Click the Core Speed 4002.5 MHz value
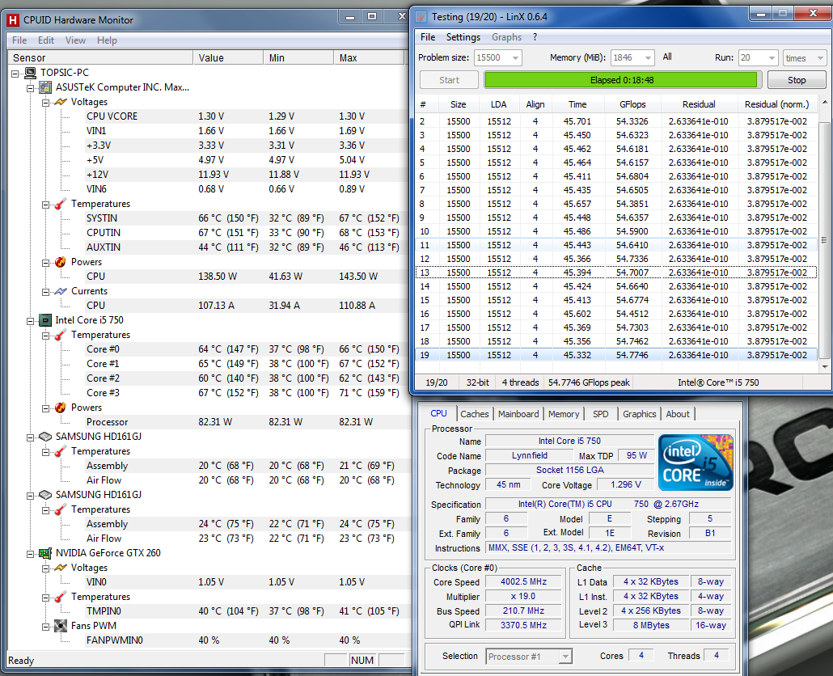The image size is (833, 676). pyautogui.click(x=524, y=582)
